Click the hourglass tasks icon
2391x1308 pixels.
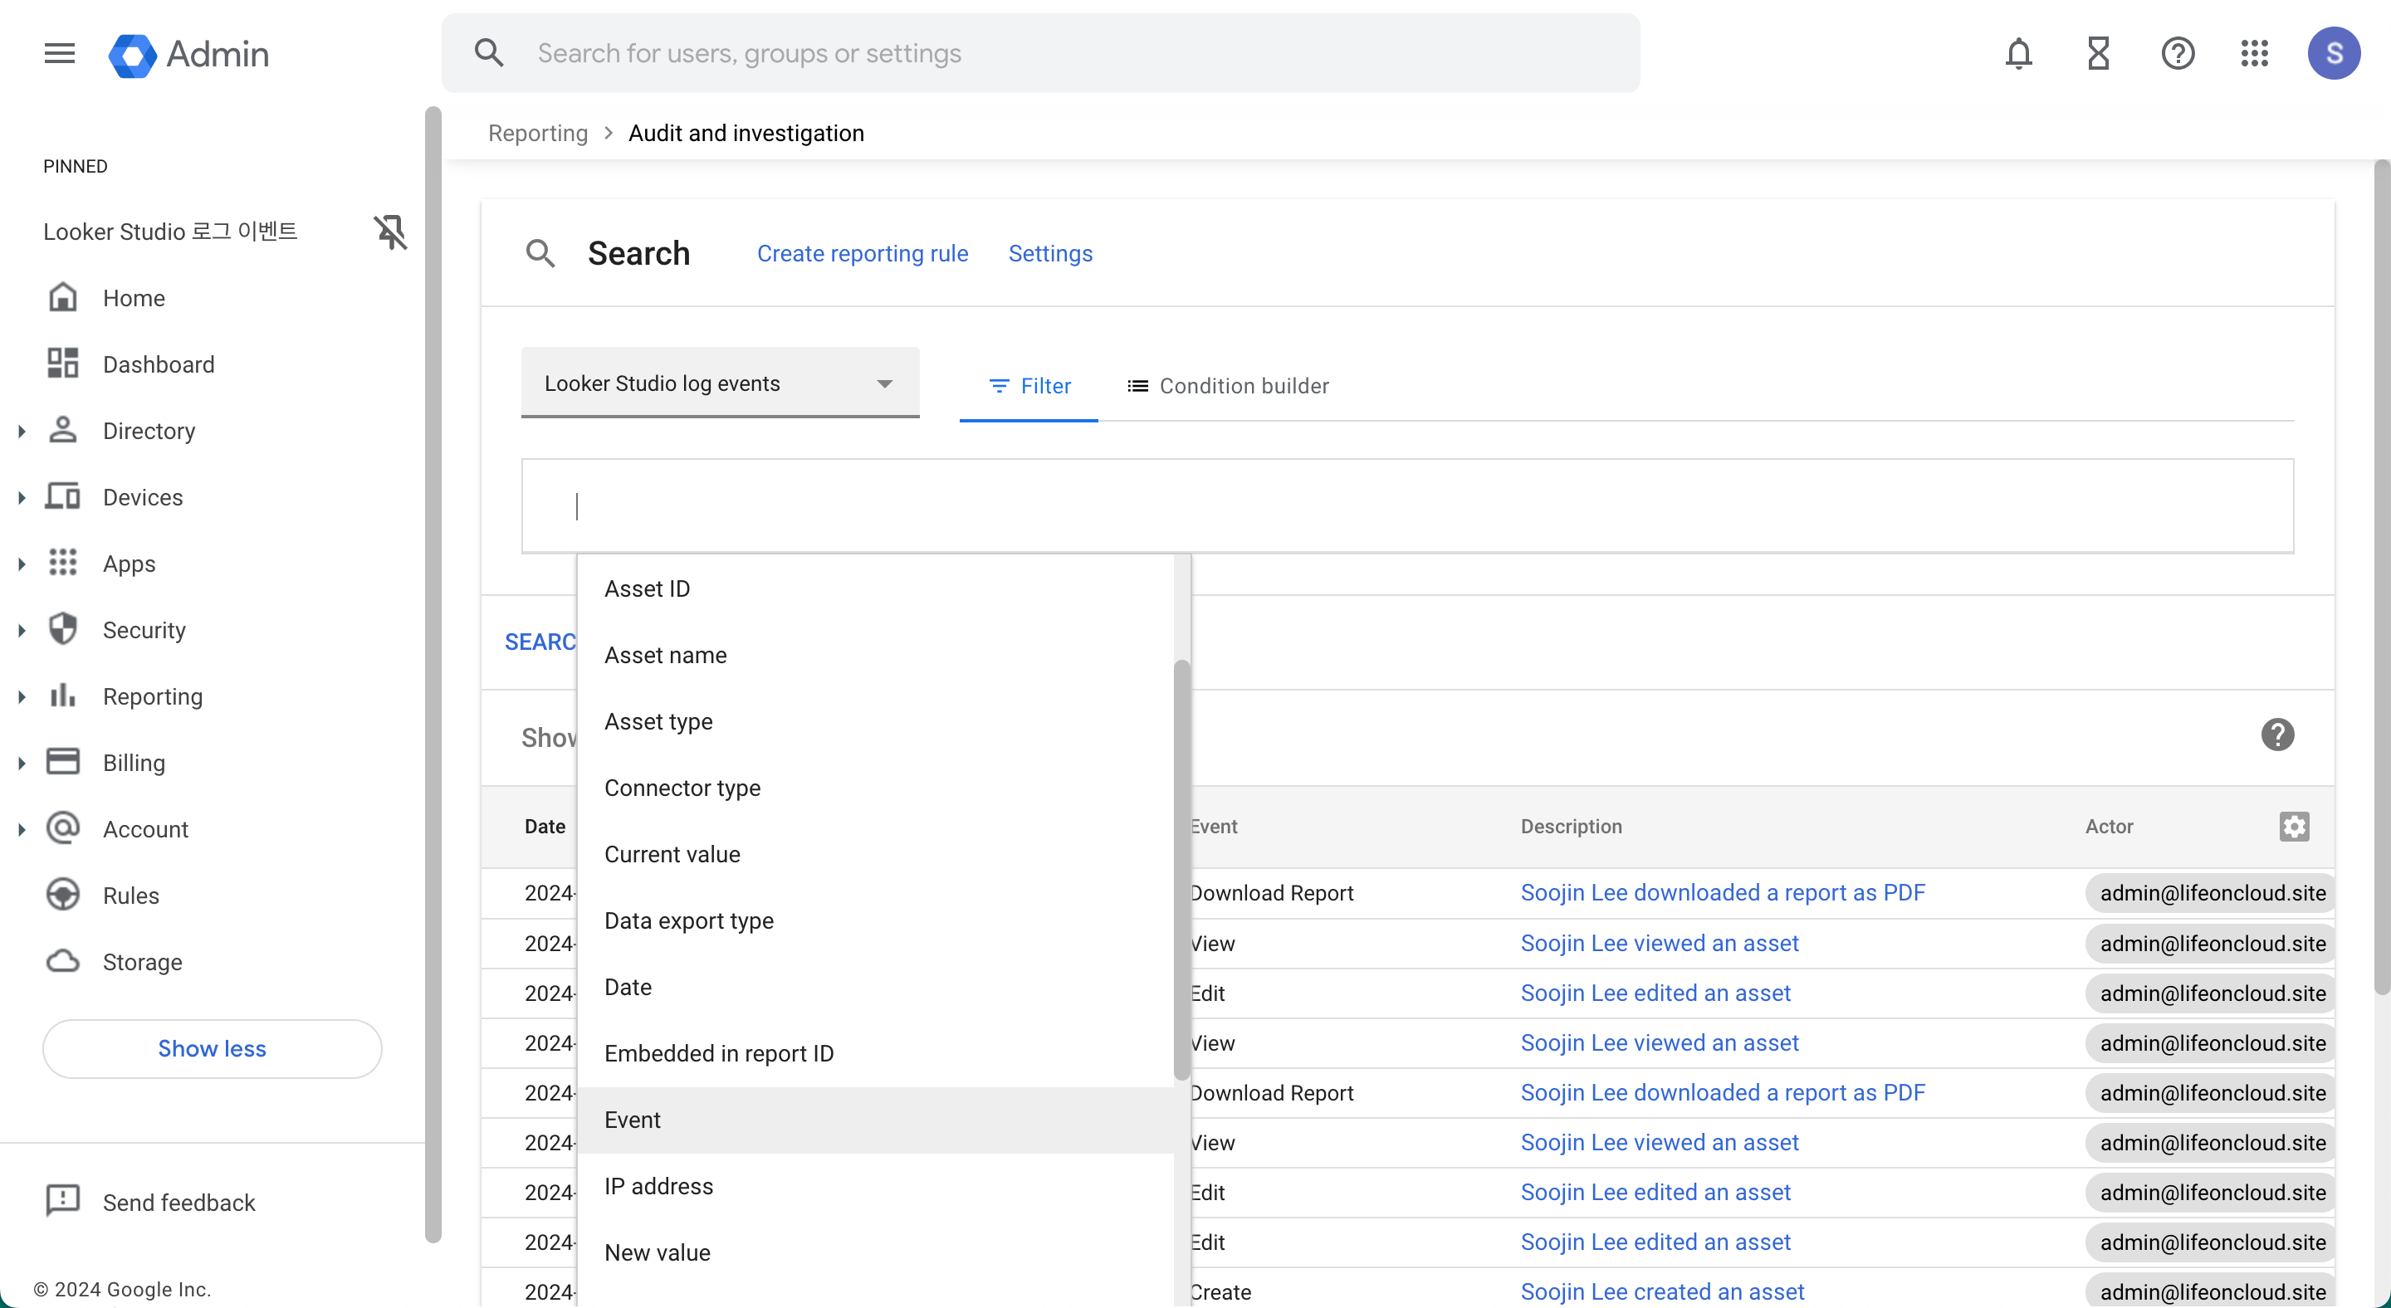[x=2098, y=54]
